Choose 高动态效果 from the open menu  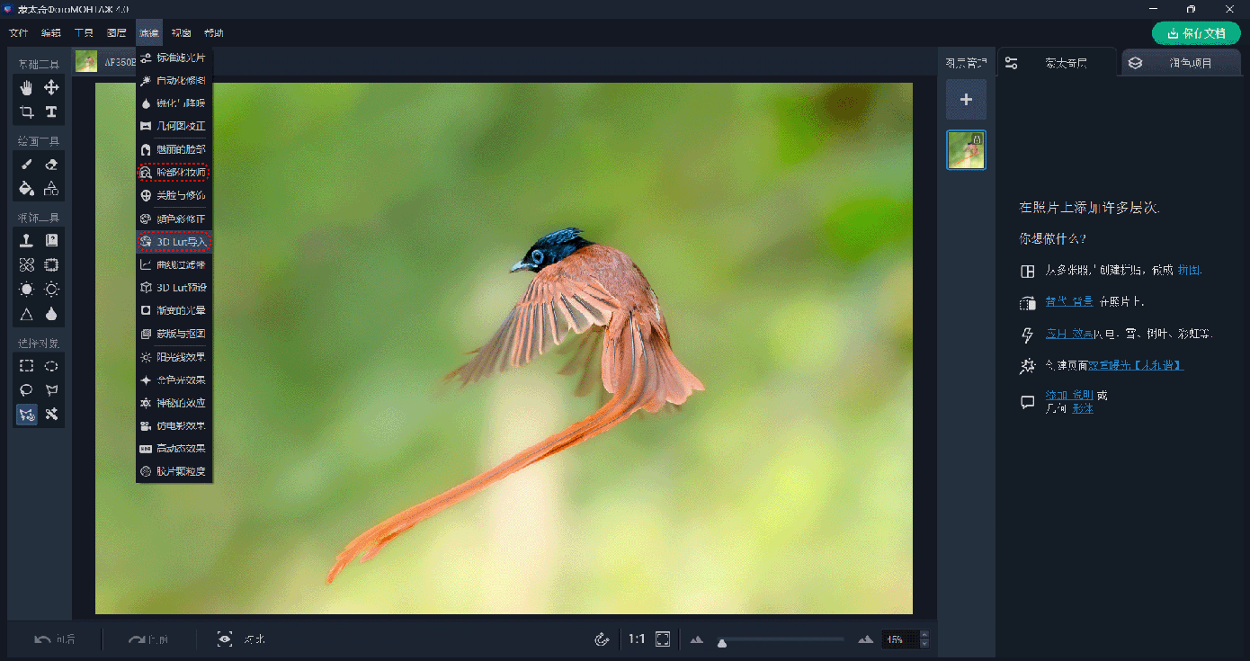coord(174,448)
